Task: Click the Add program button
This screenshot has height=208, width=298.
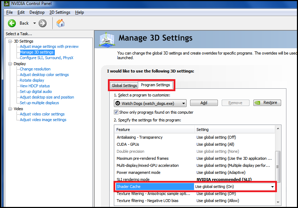Action: click(204, 103)
